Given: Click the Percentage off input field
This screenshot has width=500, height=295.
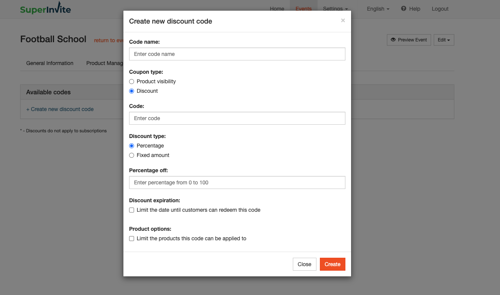Looking at the screenshot, I should click(237, 182).
